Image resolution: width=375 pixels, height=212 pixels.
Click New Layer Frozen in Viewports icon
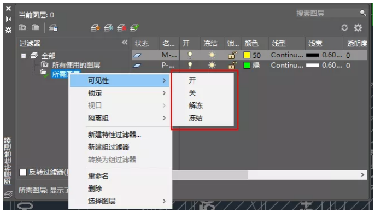click(108, 28)
